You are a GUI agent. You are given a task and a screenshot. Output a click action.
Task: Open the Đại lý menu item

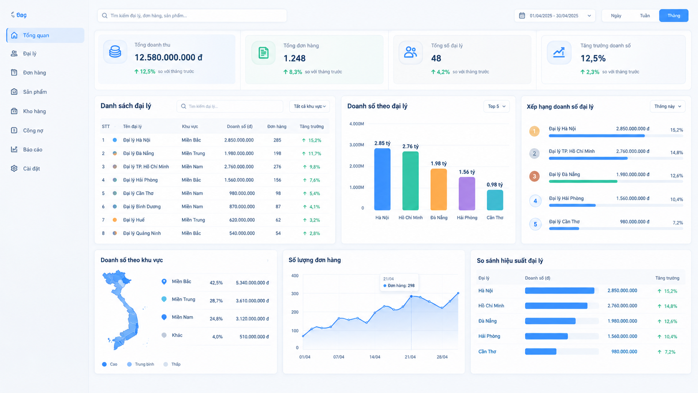tap(45, 53)
